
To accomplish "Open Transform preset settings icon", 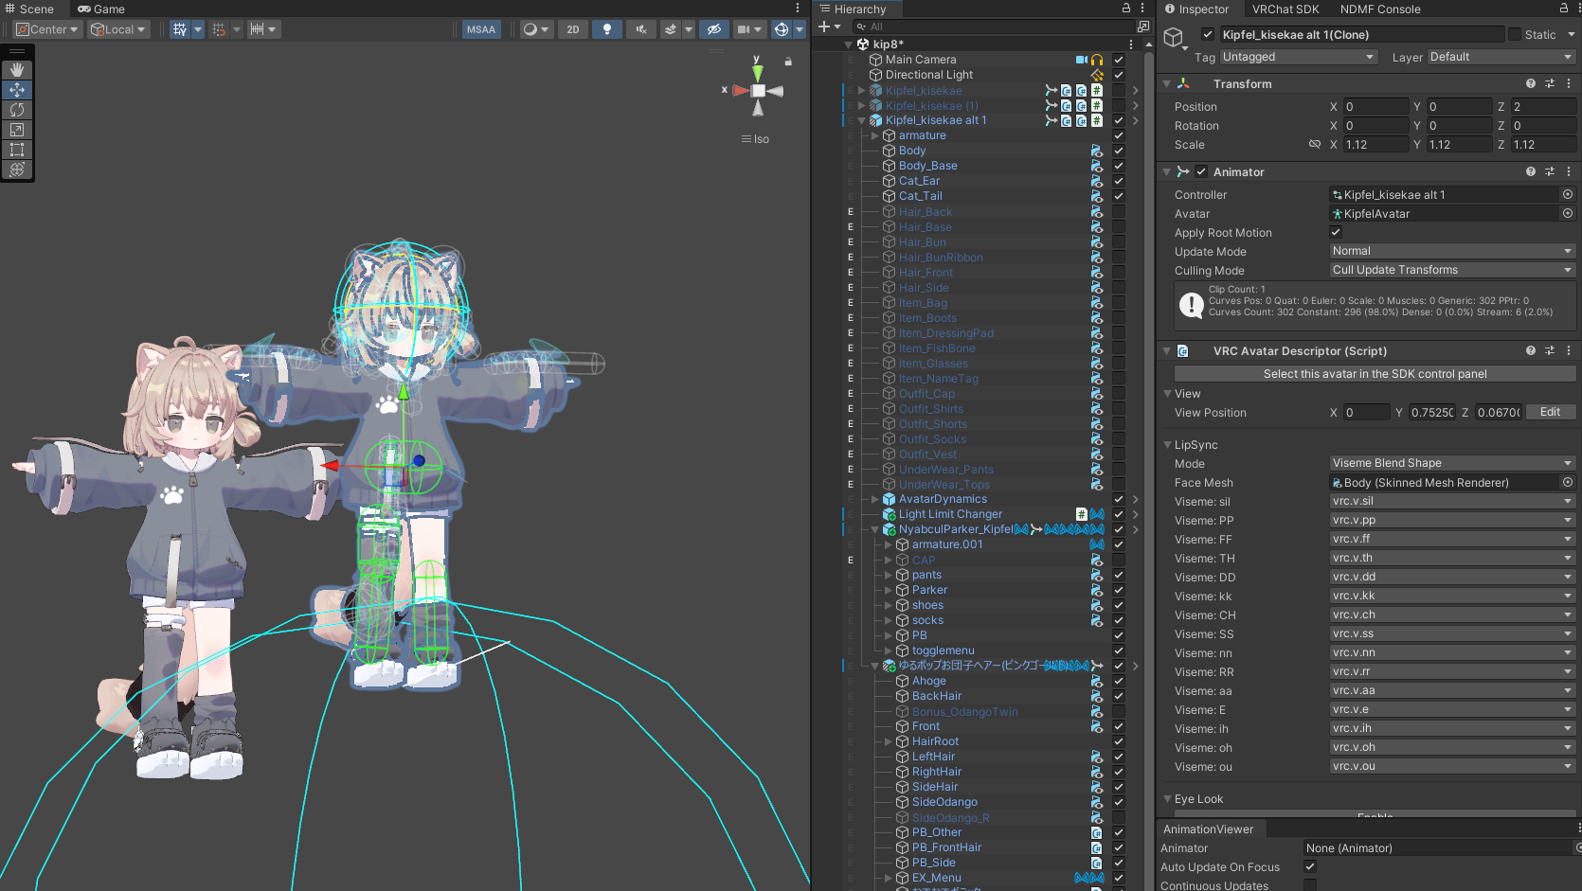I will tap(1550, 83).
